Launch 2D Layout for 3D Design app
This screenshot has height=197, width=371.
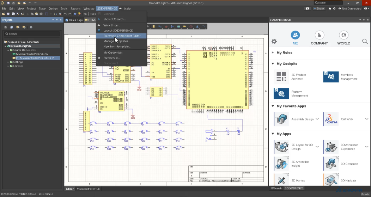(281, 147)
